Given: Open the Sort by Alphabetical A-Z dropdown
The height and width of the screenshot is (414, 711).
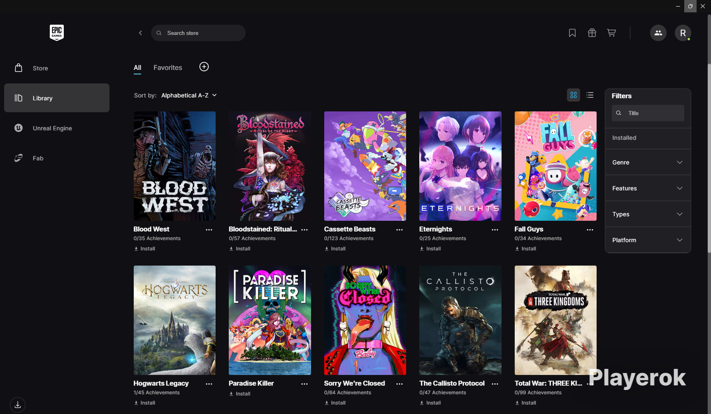Looking at the screenshot, I should pos(189,95).
